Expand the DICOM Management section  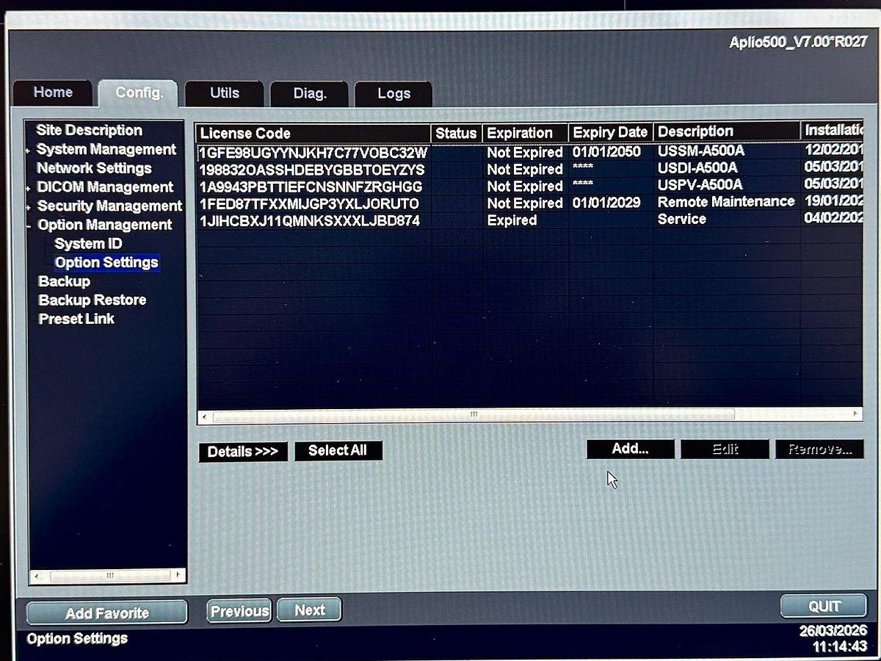pos(27,187)
